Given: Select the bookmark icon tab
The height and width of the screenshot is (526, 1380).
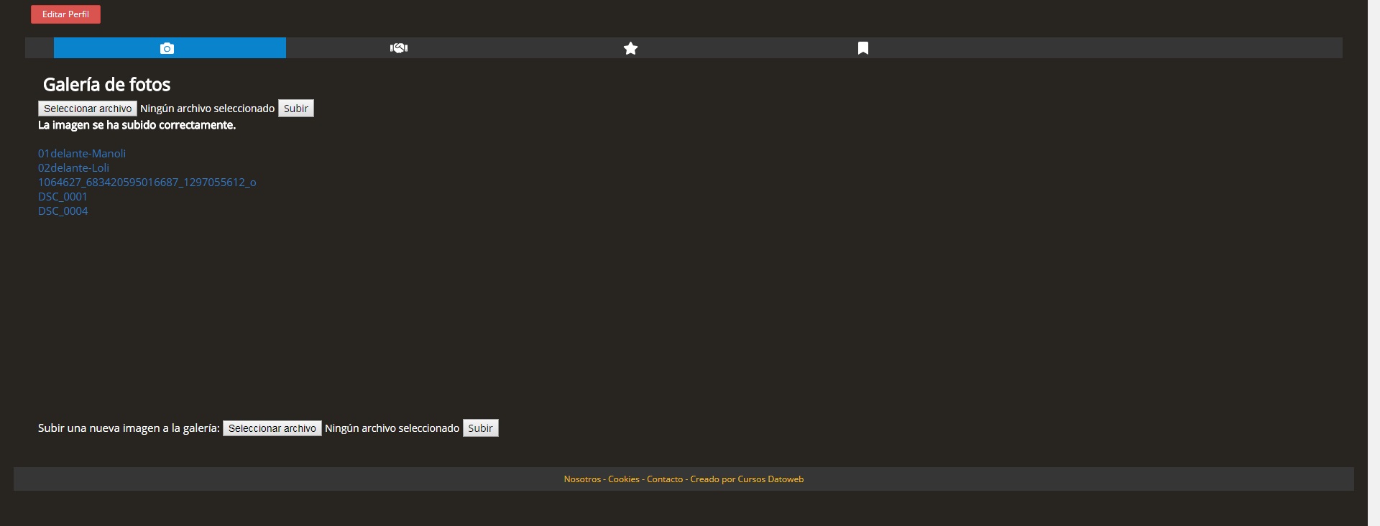Looking at the screenshot, I should click(x=862, y=48).
